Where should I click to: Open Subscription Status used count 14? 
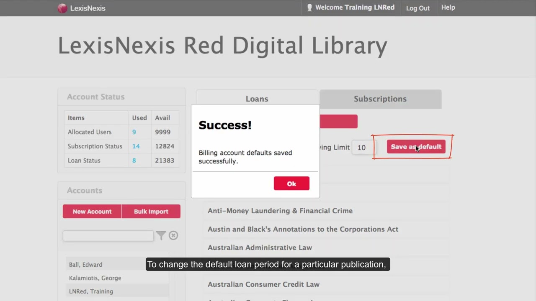click(136, 146)
